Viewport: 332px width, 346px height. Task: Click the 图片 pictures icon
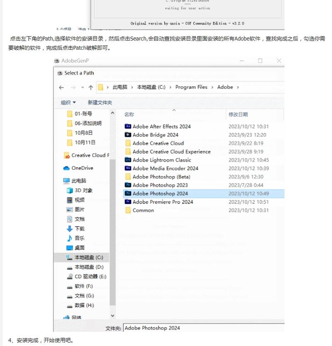70,210
